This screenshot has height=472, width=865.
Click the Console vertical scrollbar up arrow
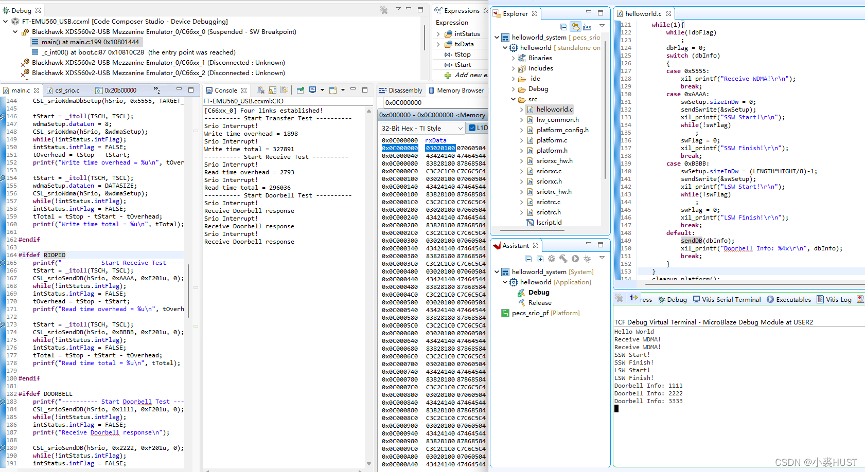click(x=369, y=111)
